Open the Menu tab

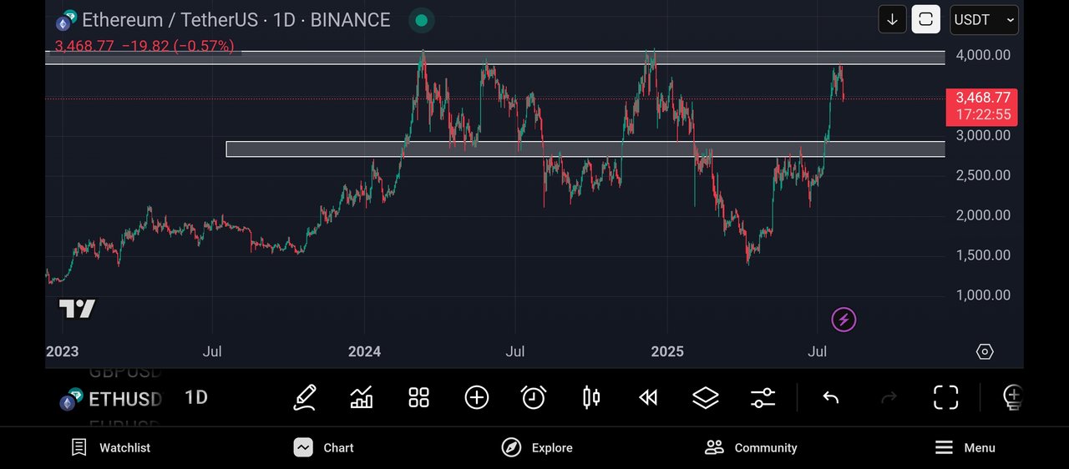(x=965, y=448)
